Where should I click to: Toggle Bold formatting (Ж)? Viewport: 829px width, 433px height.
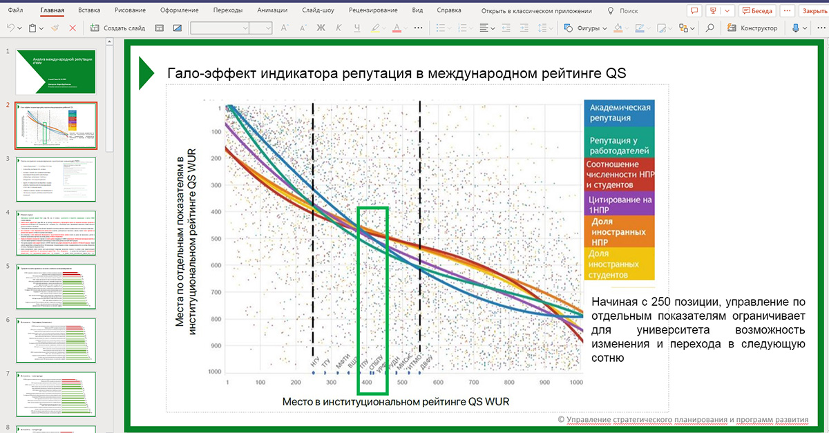pos(321,28)
